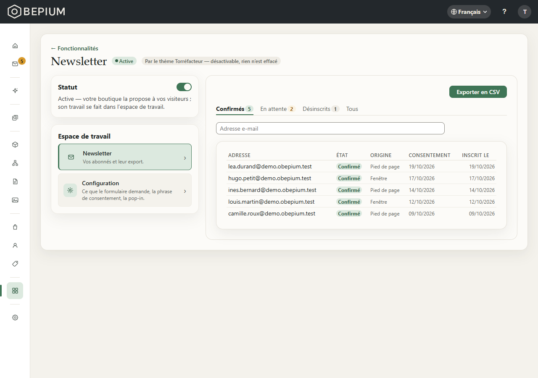Switch to the Confirmés tab

click(235, 109)
